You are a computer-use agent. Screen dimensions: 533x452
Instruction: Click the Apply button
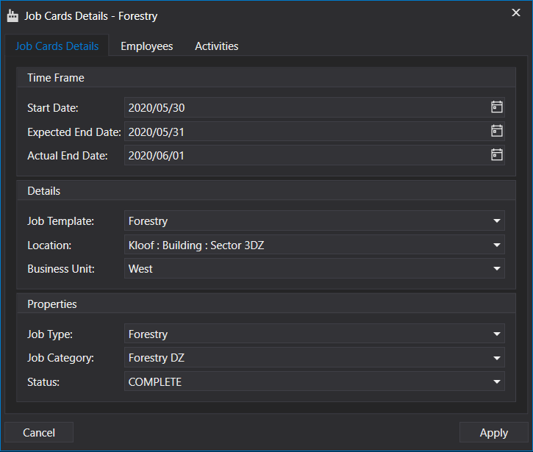coord(493,432)
